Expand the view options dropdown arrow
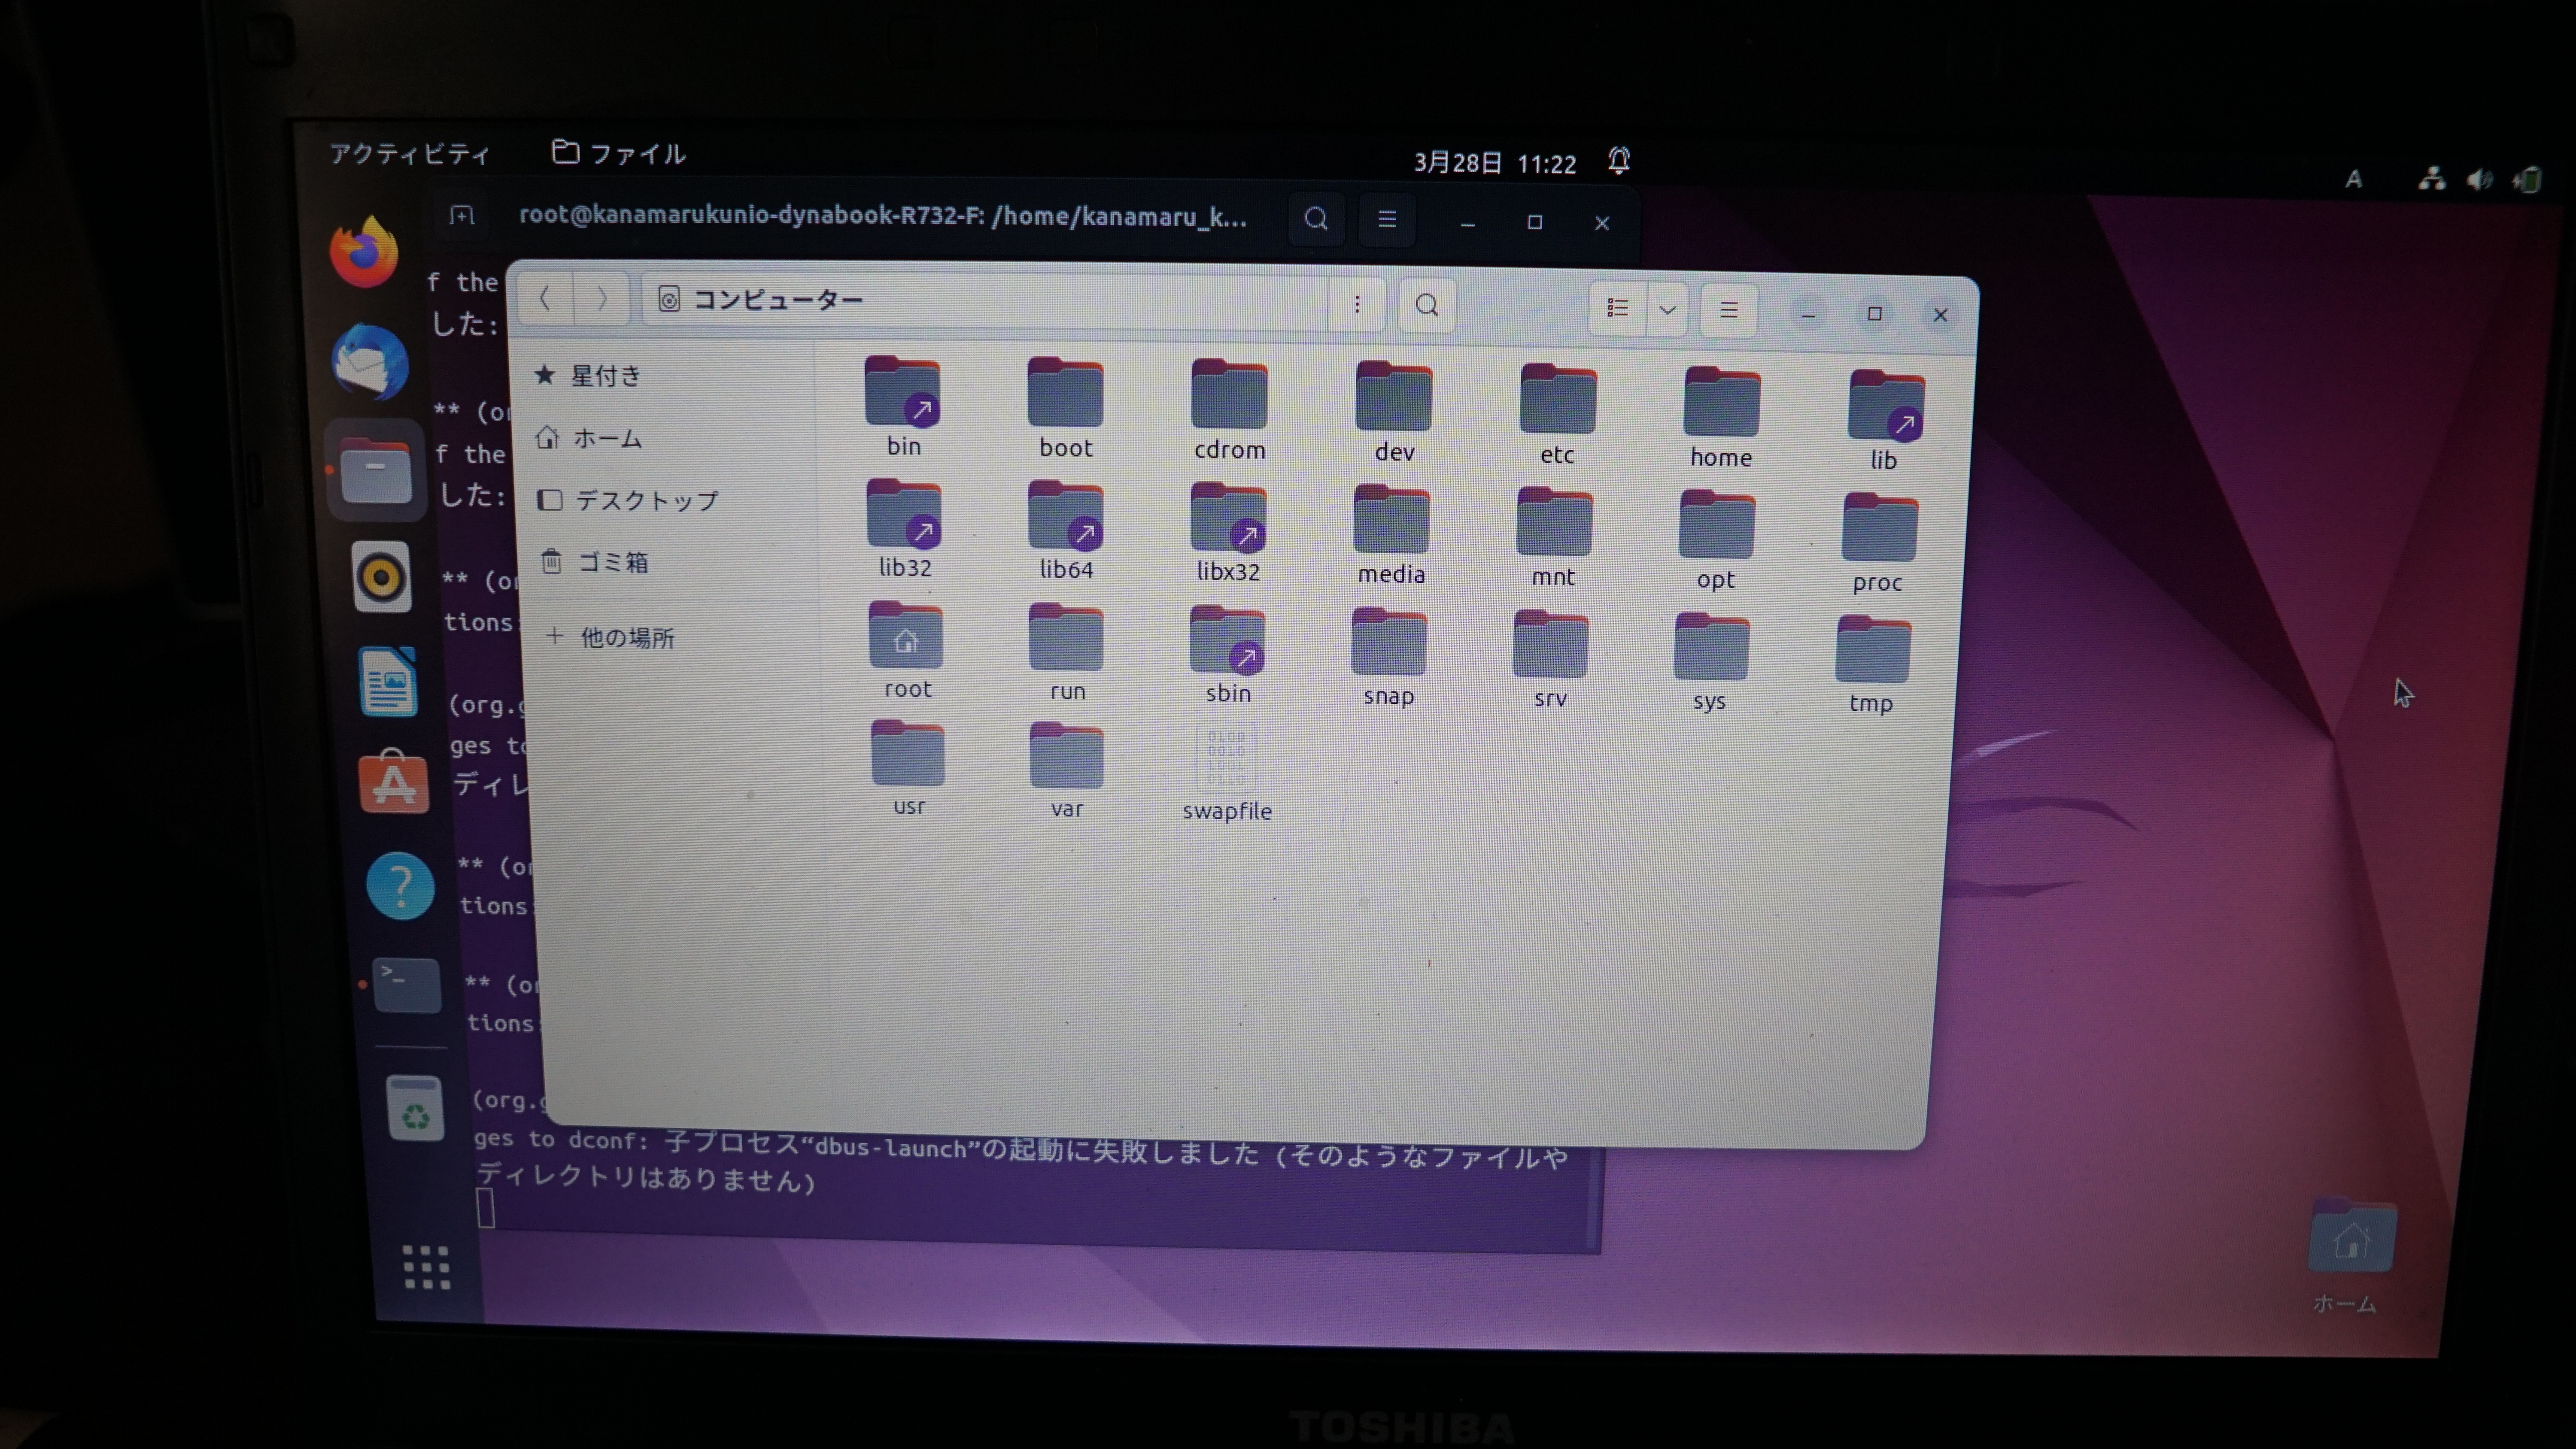The height and width of the screenshot is (1449, 2576). [x=1667, y=309]
